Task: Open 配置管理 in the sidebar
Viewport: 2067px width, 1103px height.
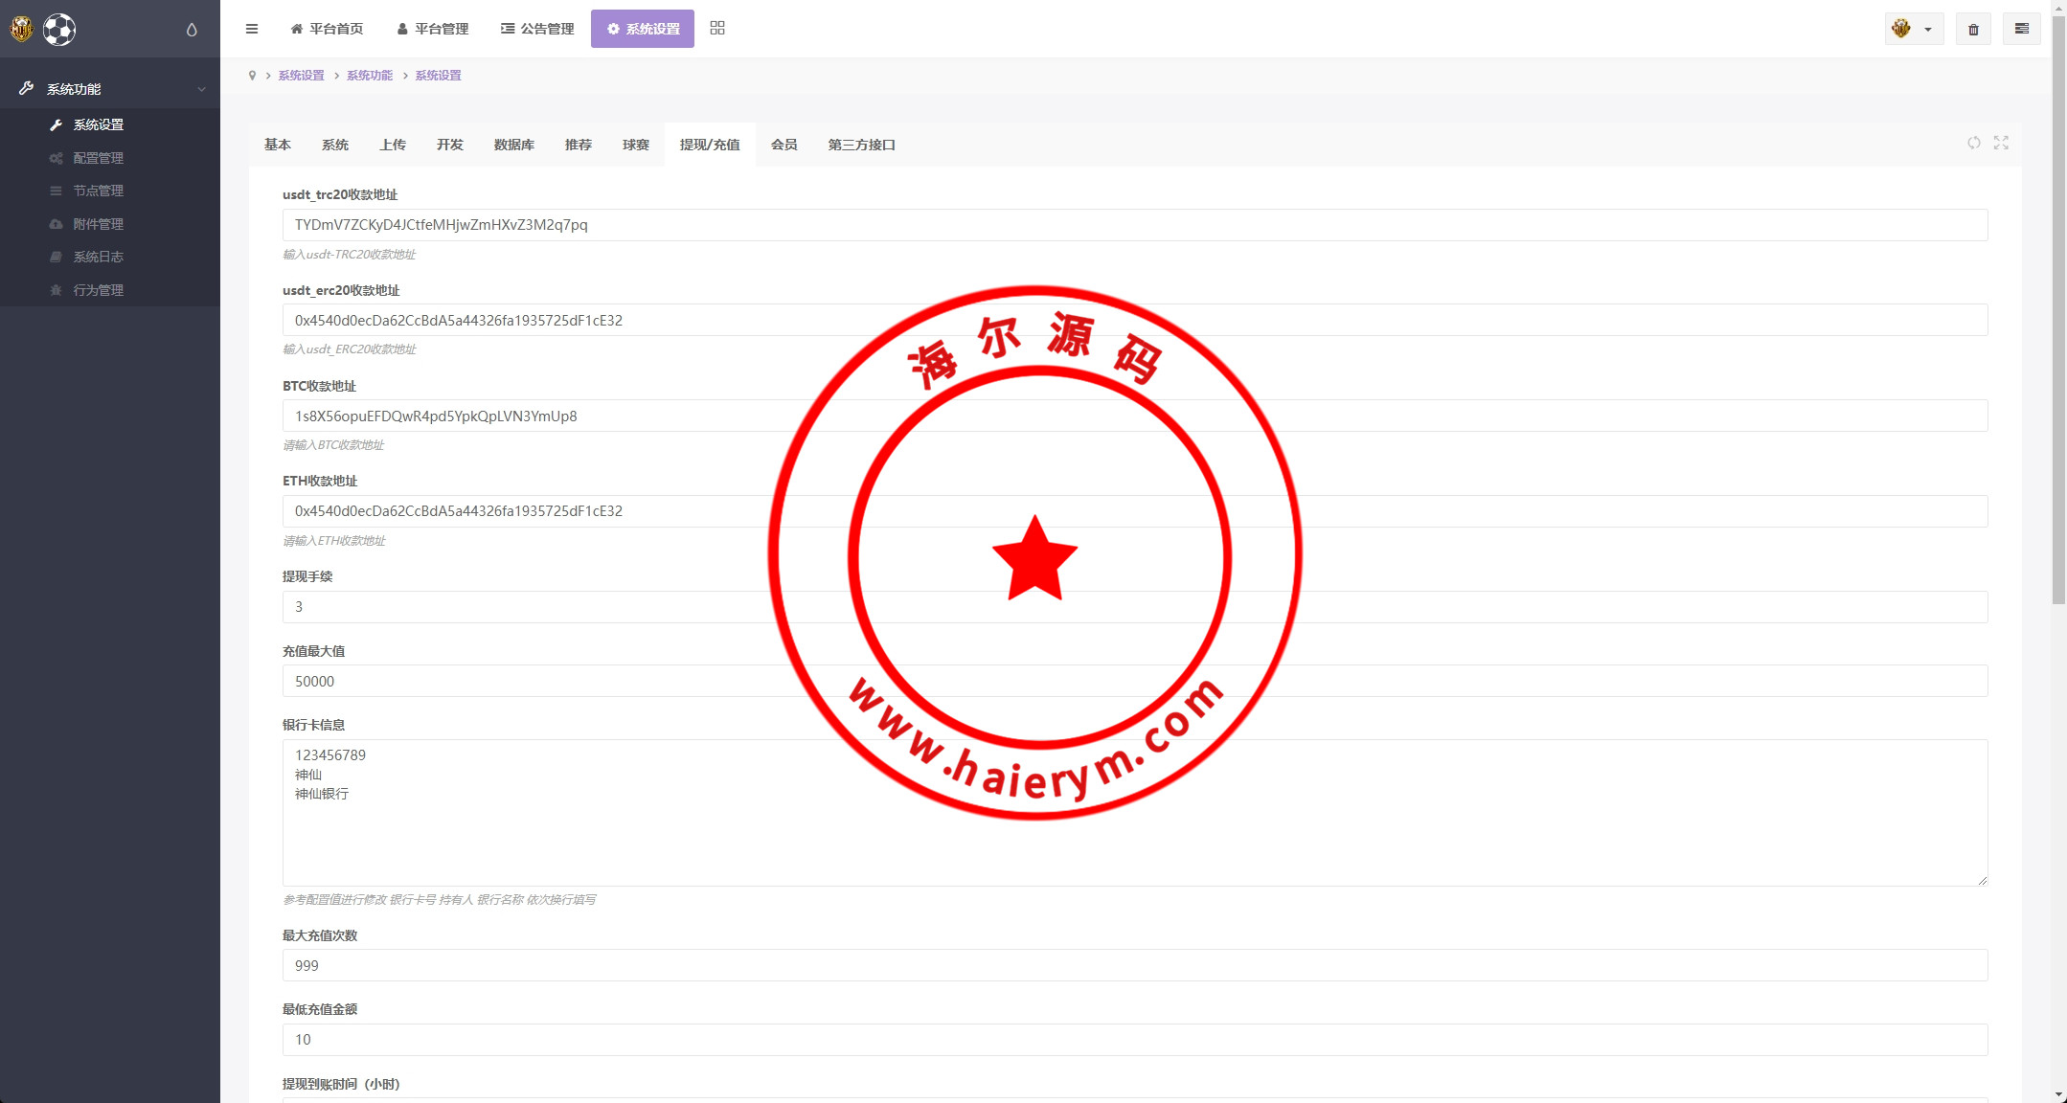Action: pos(98,158)
